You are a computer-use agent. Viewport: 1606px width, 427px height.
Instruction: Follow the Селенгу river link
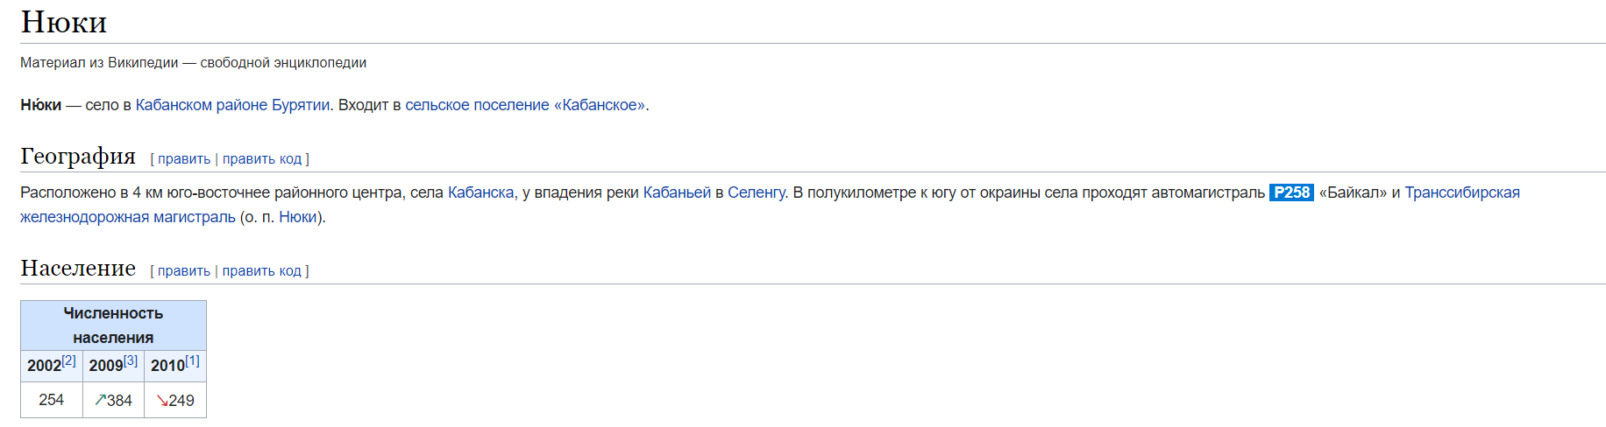[757, 192]
